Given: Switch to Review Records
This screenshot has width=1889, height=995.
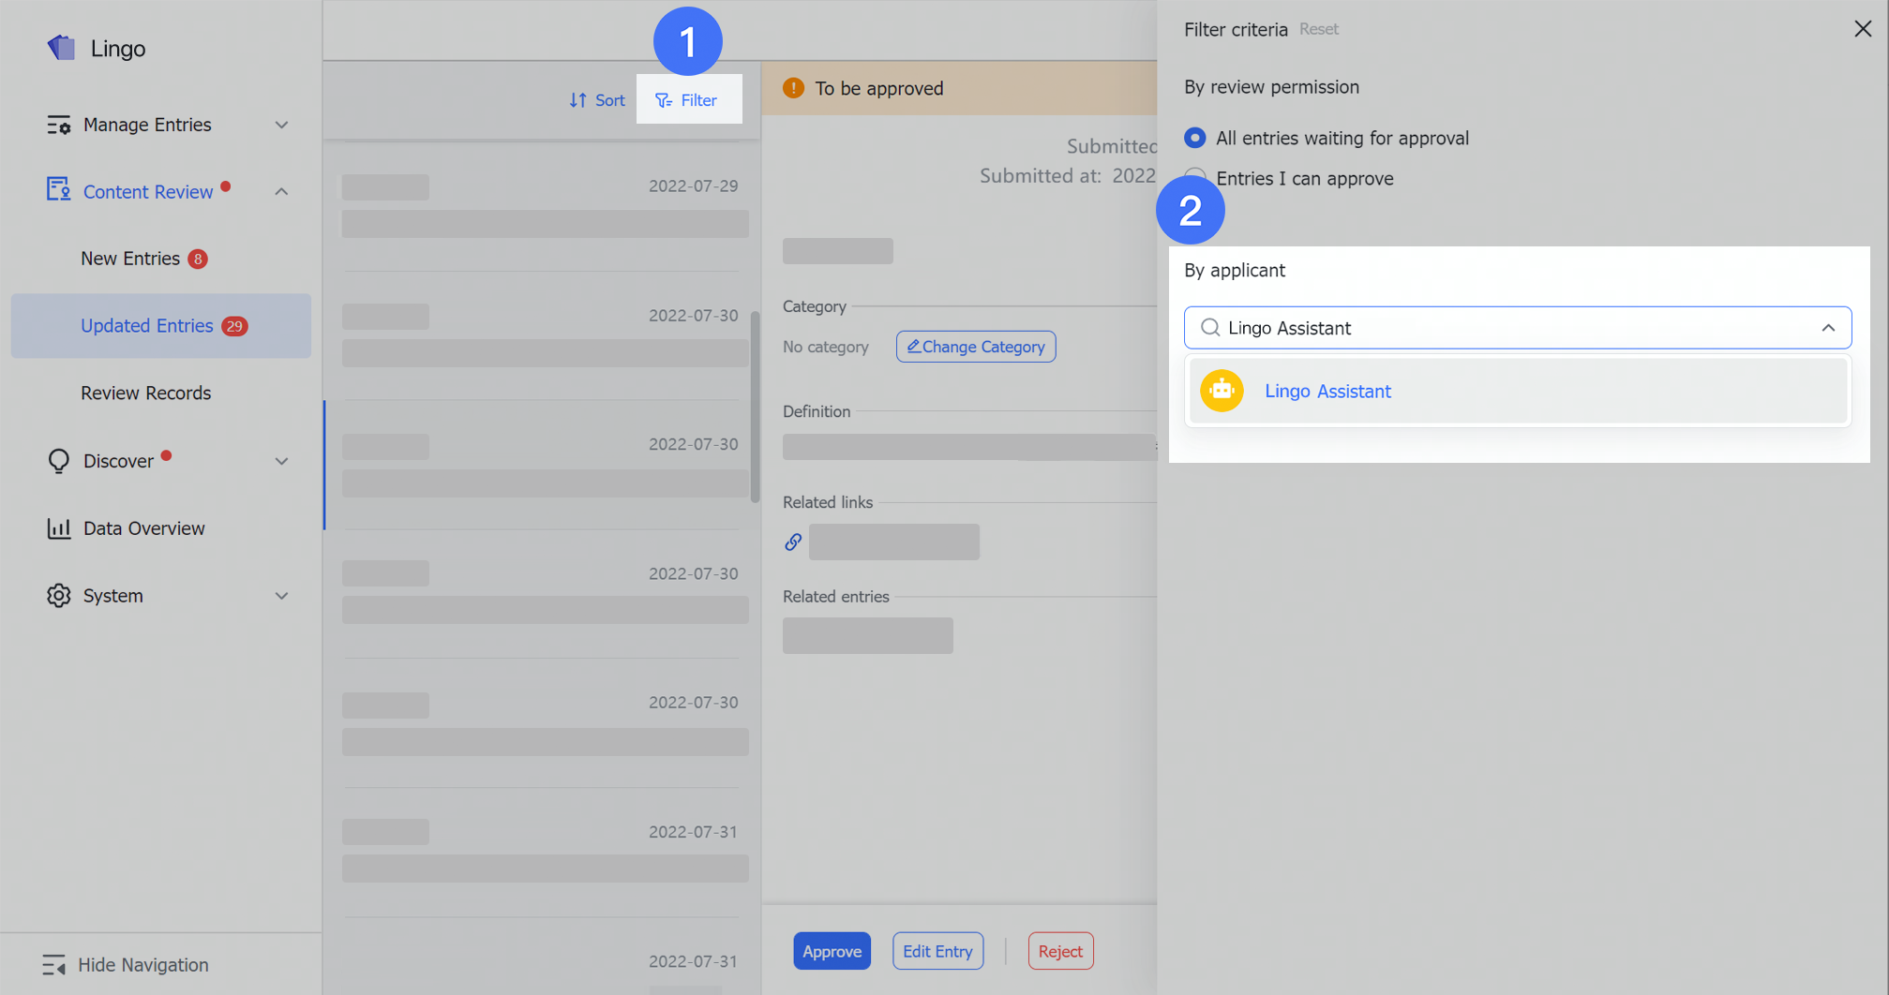Looking at the screenshot, I should (x=145, y=393).
